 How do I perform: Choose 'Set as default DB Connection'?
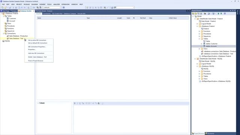[x=37, y=43]
